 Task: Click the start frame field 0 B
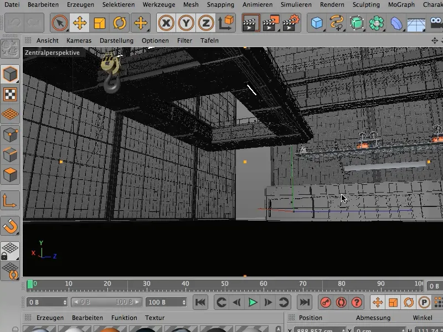[47, 302]
